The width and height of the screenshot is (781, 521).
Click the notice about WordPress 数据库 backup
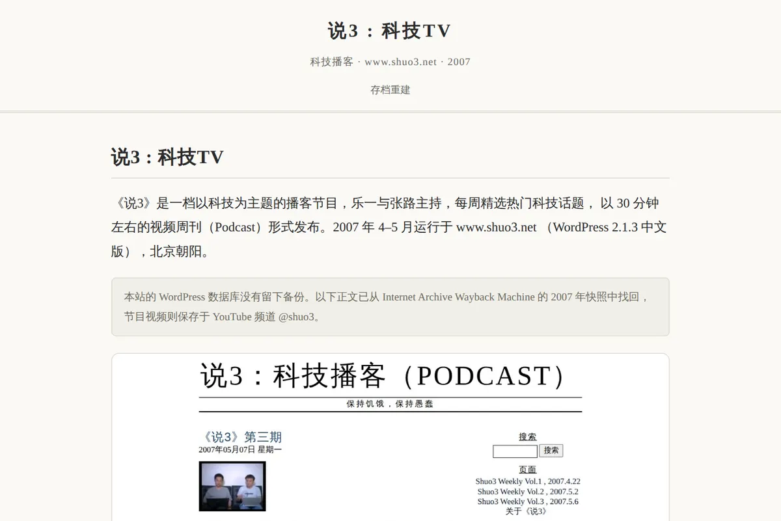pyautogui.click(x=390, y=307)
